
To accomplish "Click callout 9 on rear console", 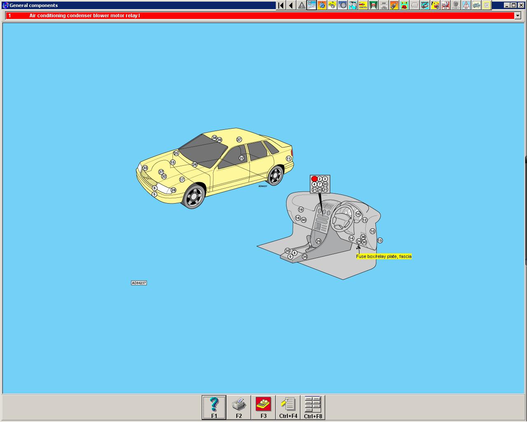I will (290, 256).
